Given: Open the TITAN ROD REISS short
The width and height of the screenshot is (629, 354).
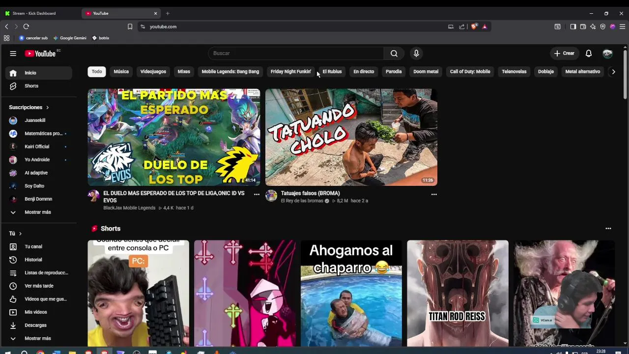Looking at the screenshot, I should tap(457, 294).
